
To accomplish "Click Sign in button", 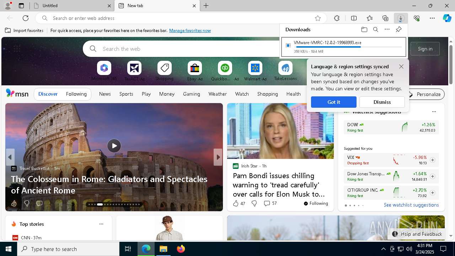I will 425,49.
